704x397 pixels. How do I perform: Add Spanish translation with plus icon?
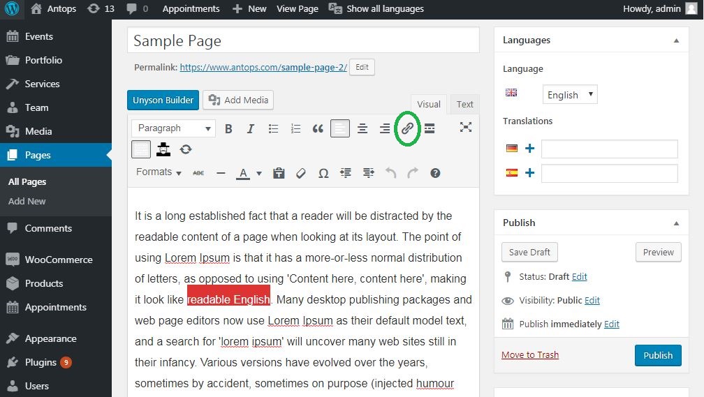[x=530, y=173]
